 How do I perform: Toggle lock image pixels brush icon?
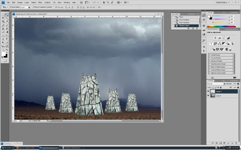pos(215,87)
